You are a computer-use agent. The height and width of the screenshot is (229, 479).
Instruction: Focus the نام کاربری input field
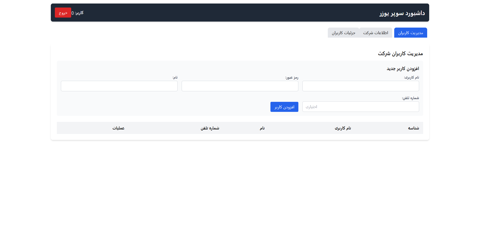[361, 86]
